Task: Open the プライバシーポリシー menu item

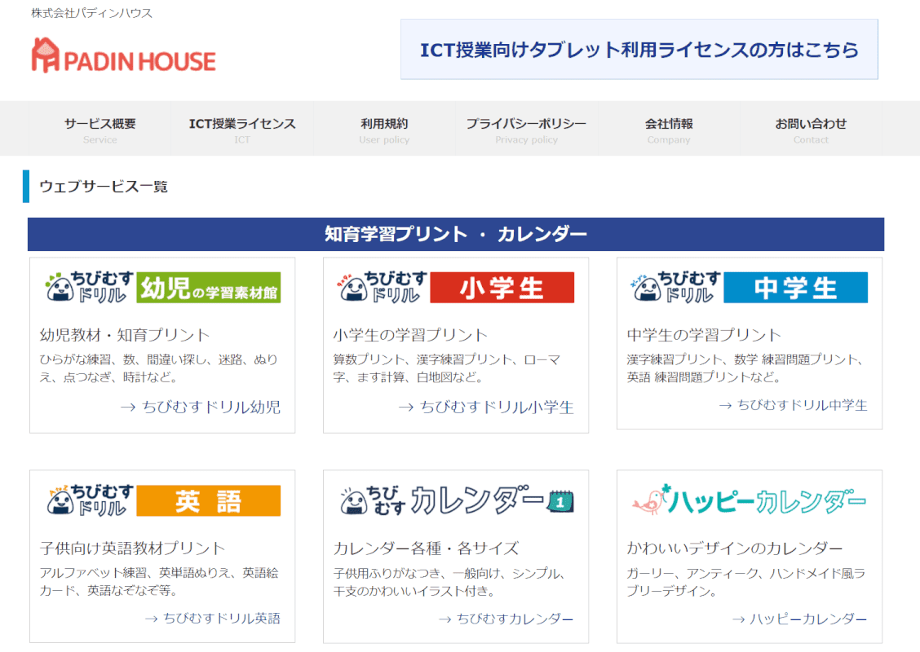Action: coord(526,130)
